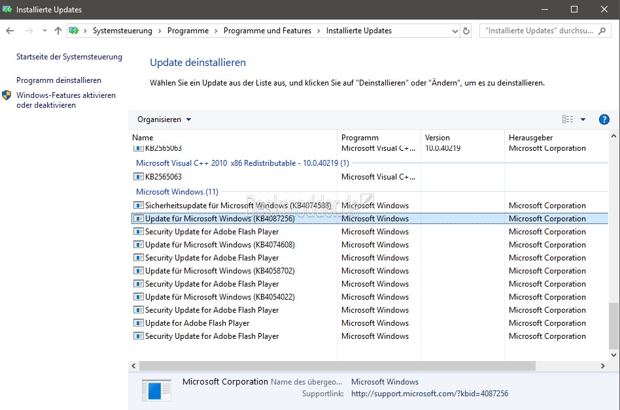Viewport: 620px width, 410px height.
Task: Click the icon of KB2565063 x86 row
Action: click(139, 177)
